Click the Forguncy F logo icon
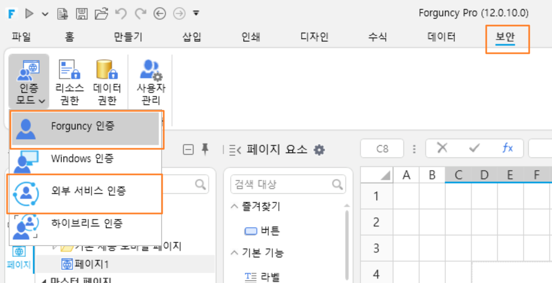The width and height of the screenshot is (552, 283). (x=13, y=14)
